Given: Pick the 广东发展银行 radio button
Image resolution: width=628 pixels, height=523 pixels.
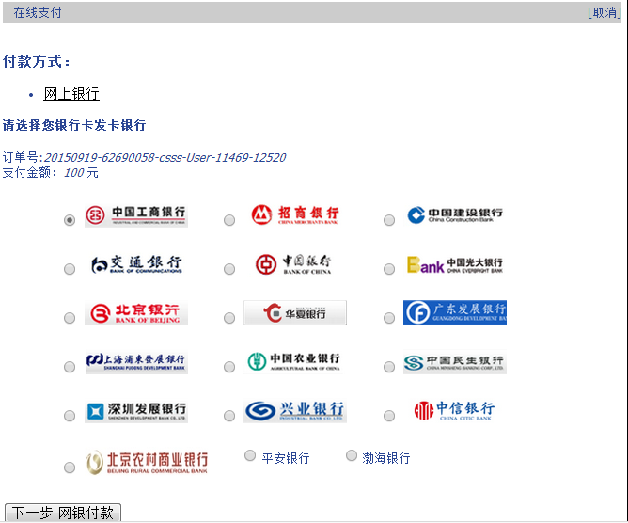Looking at the screenshot, I should pyautogui.click(x=389, y=318).
